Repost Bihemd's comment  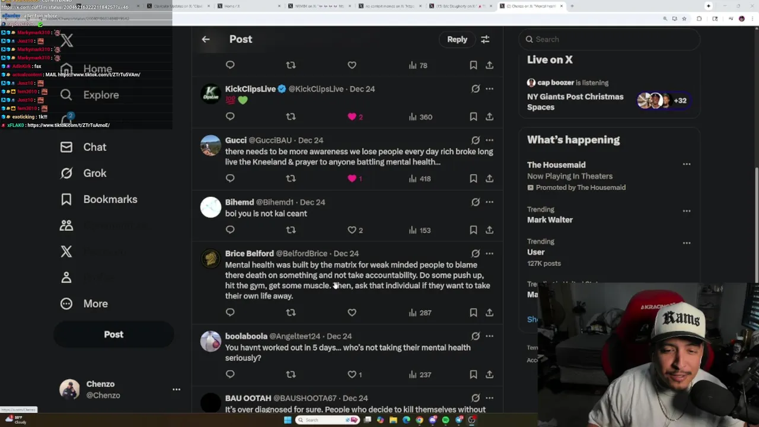pos(291,230)
